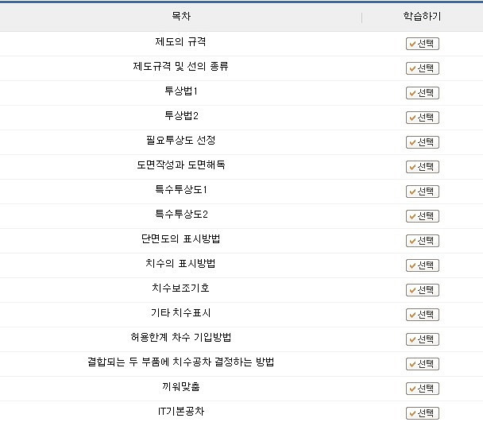Click the text 단면도의 표시방법
The image size is (483, 422).
(181, 239)
